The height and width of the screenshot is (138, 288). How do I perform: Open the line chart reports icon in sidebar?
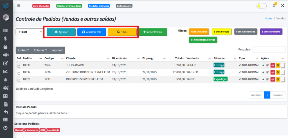tap(6, 71)
